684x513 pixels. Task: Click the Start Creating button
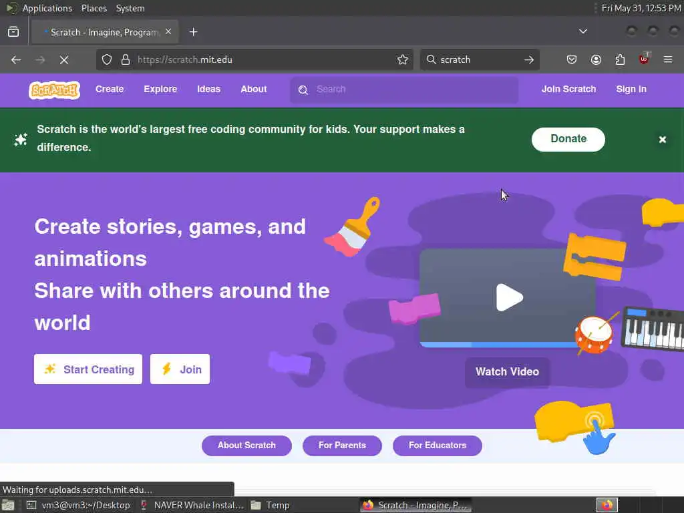click(88, 369)
